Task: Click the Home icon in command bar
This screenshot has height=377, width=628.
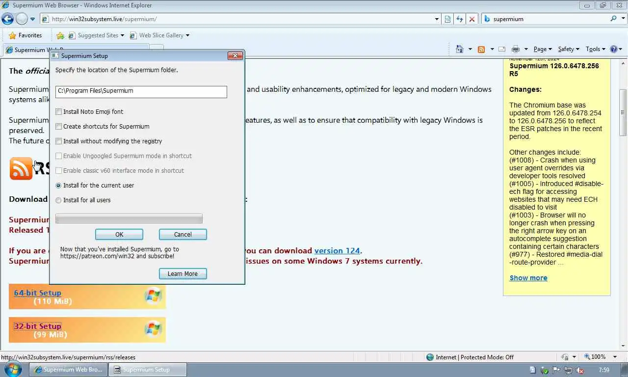Action: [459, 49]
